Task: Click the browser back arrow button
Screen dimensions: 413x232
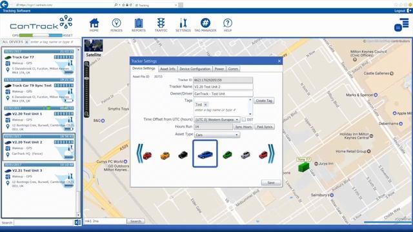Action: (5, 5)
